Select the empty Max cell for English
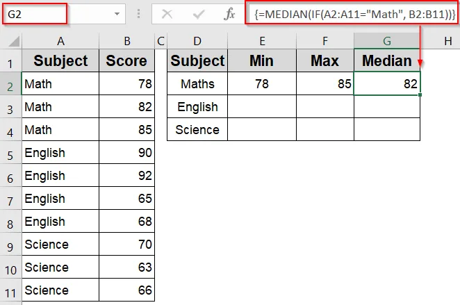The width and height of the screenshot is (460, 305). [x=325, y=106]
